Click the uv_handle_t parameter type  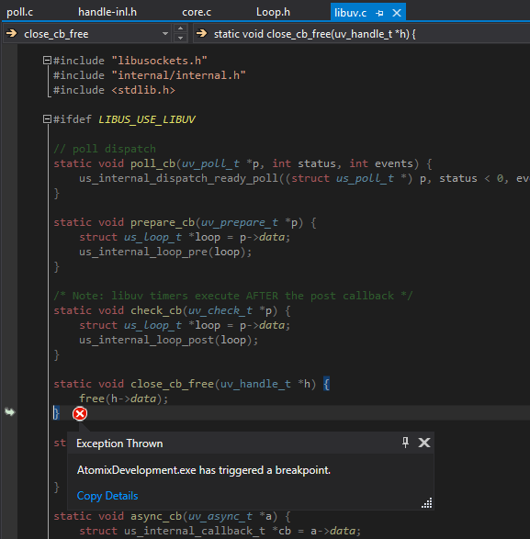point(255,384)
